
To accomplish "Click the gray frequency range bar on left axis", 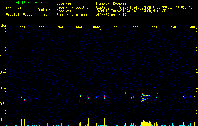I will click(x=6, y=88).
